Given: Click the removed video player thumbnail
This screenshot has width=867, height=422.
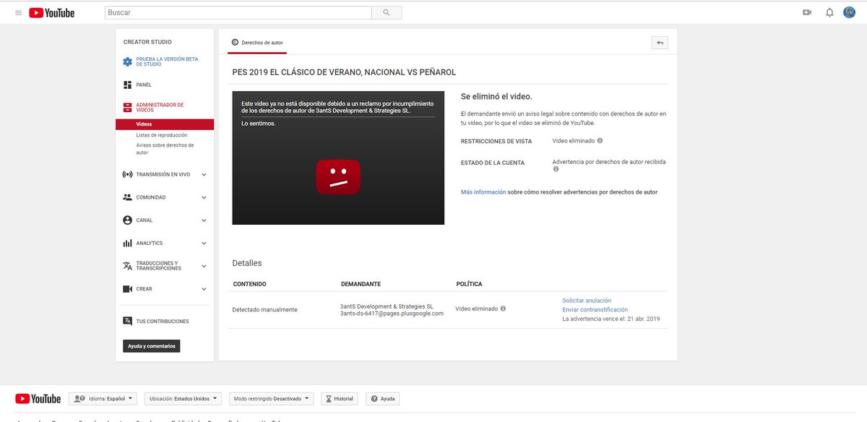Looking at the screenshot, I should coord(338,158).
